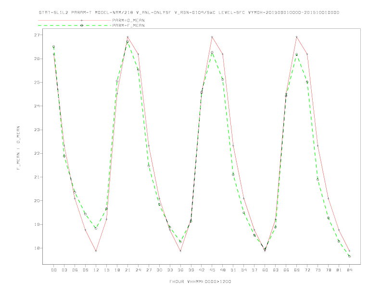
Task: Click x-axis tick label 15
Action: 106,270
